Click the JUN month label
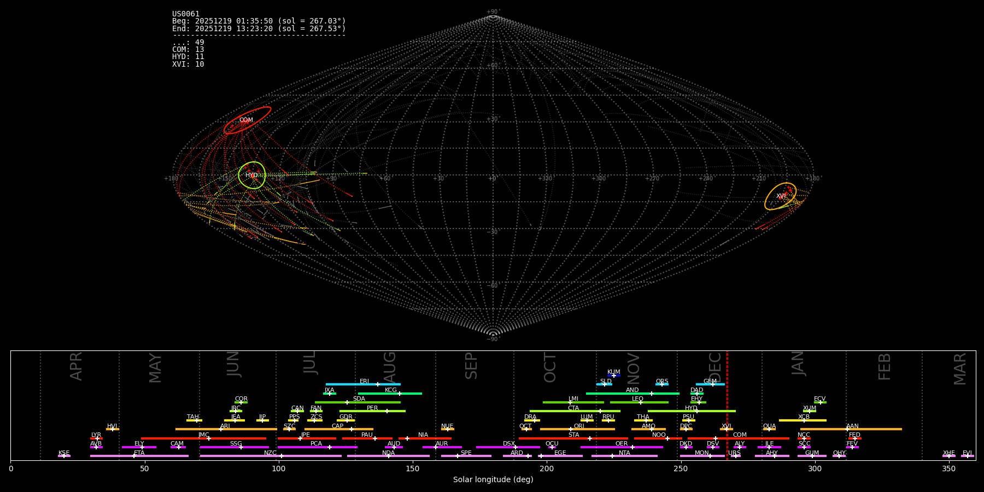 coord(233,364)
